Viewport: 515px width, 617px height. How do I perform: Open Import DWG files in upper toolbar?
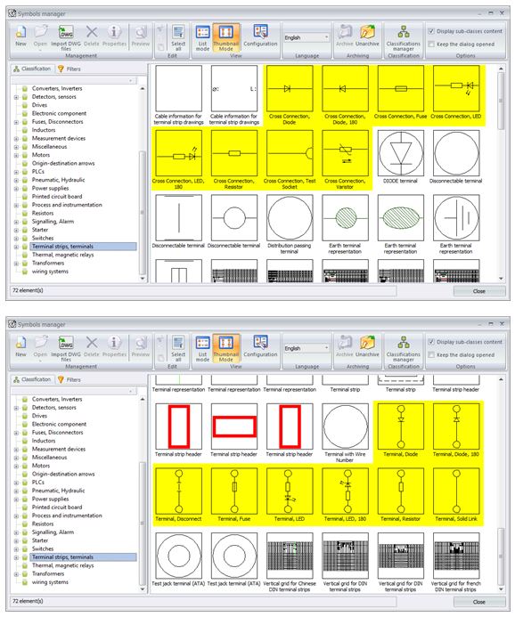(x=66, y=37)
